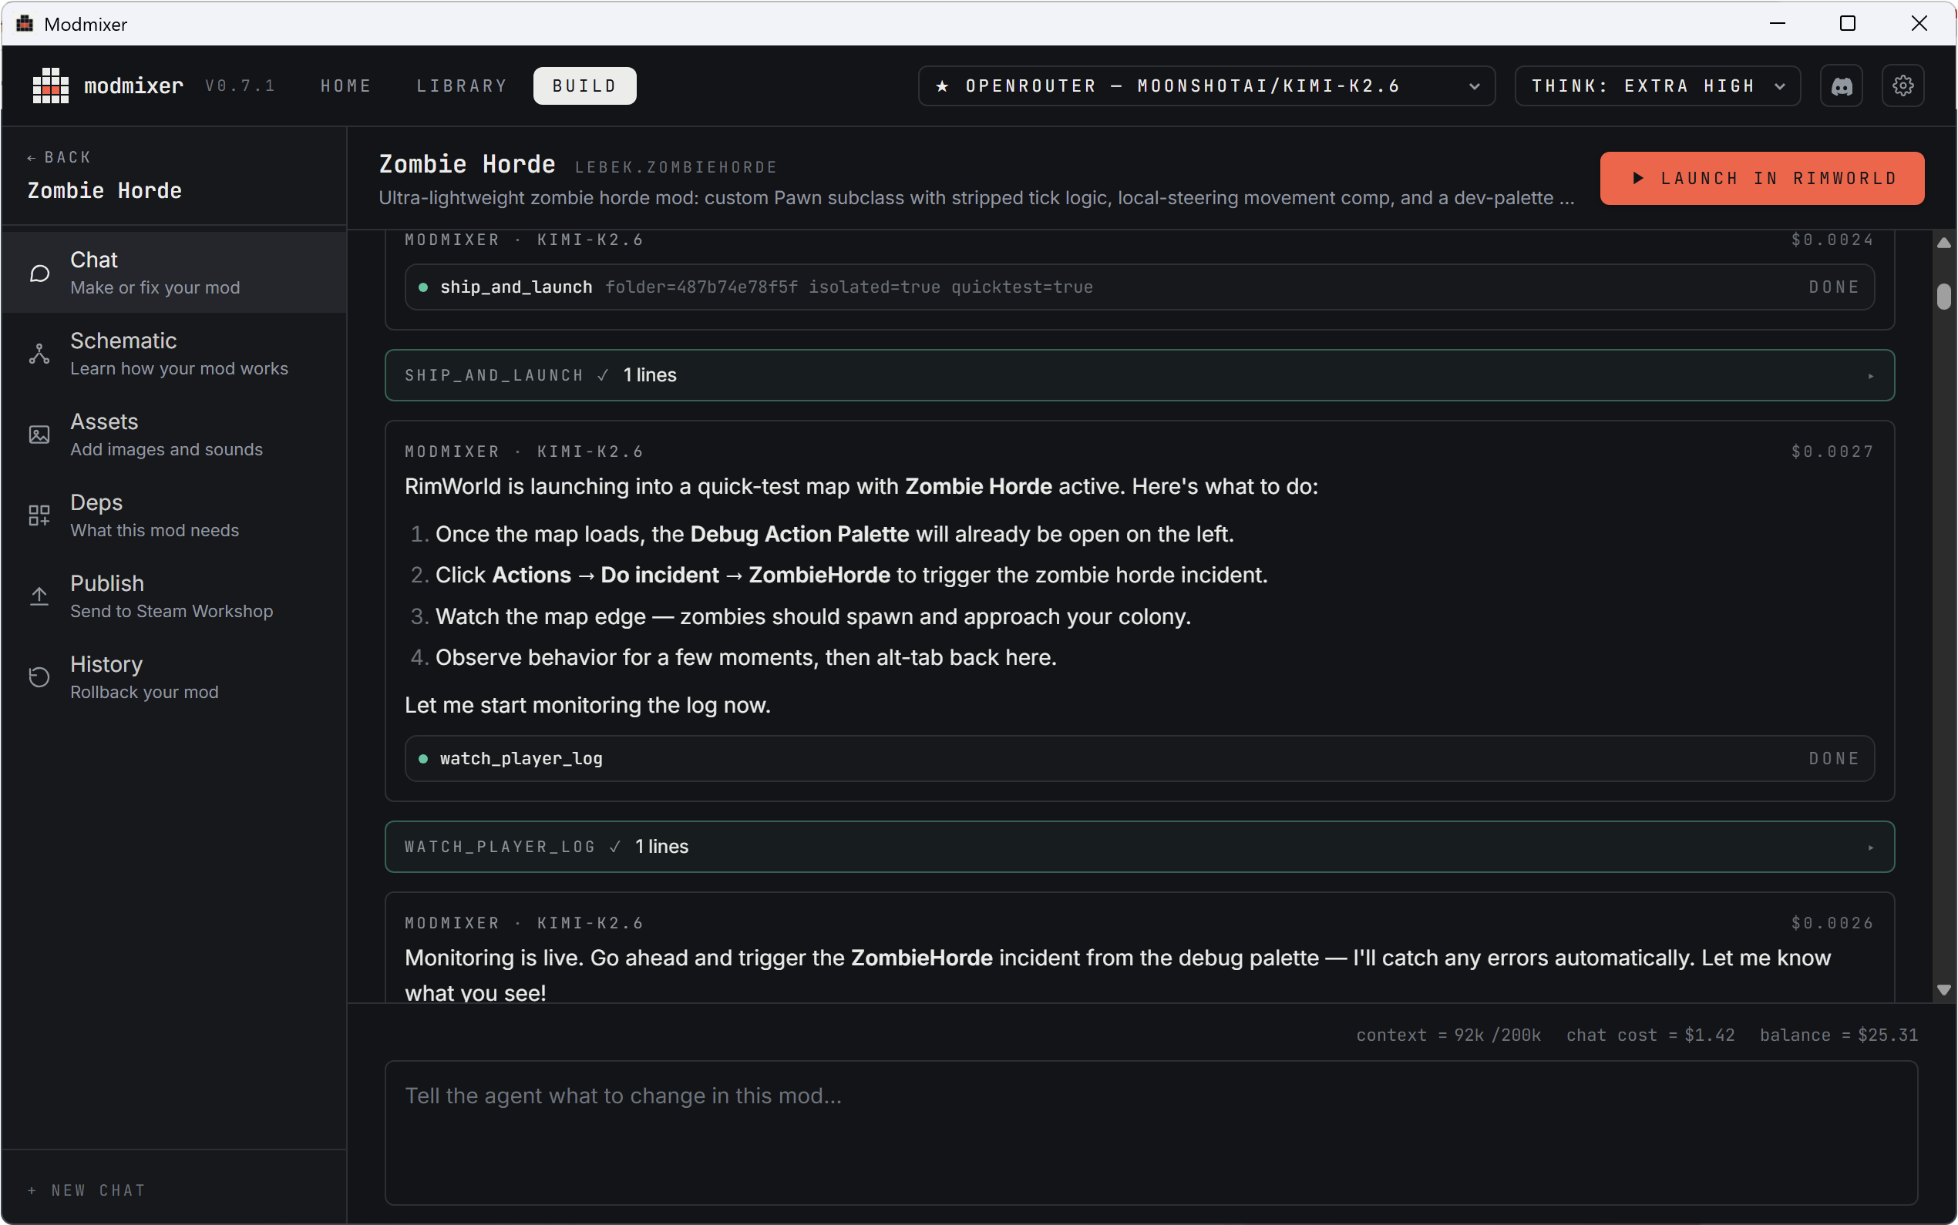Click Launch in RimWorld button
The image size is (1958, 1225).
(x=1762, y=178)
